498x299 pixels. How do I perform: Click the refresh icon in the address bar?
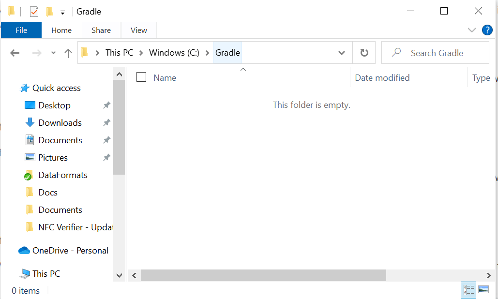tap(364, 53)
